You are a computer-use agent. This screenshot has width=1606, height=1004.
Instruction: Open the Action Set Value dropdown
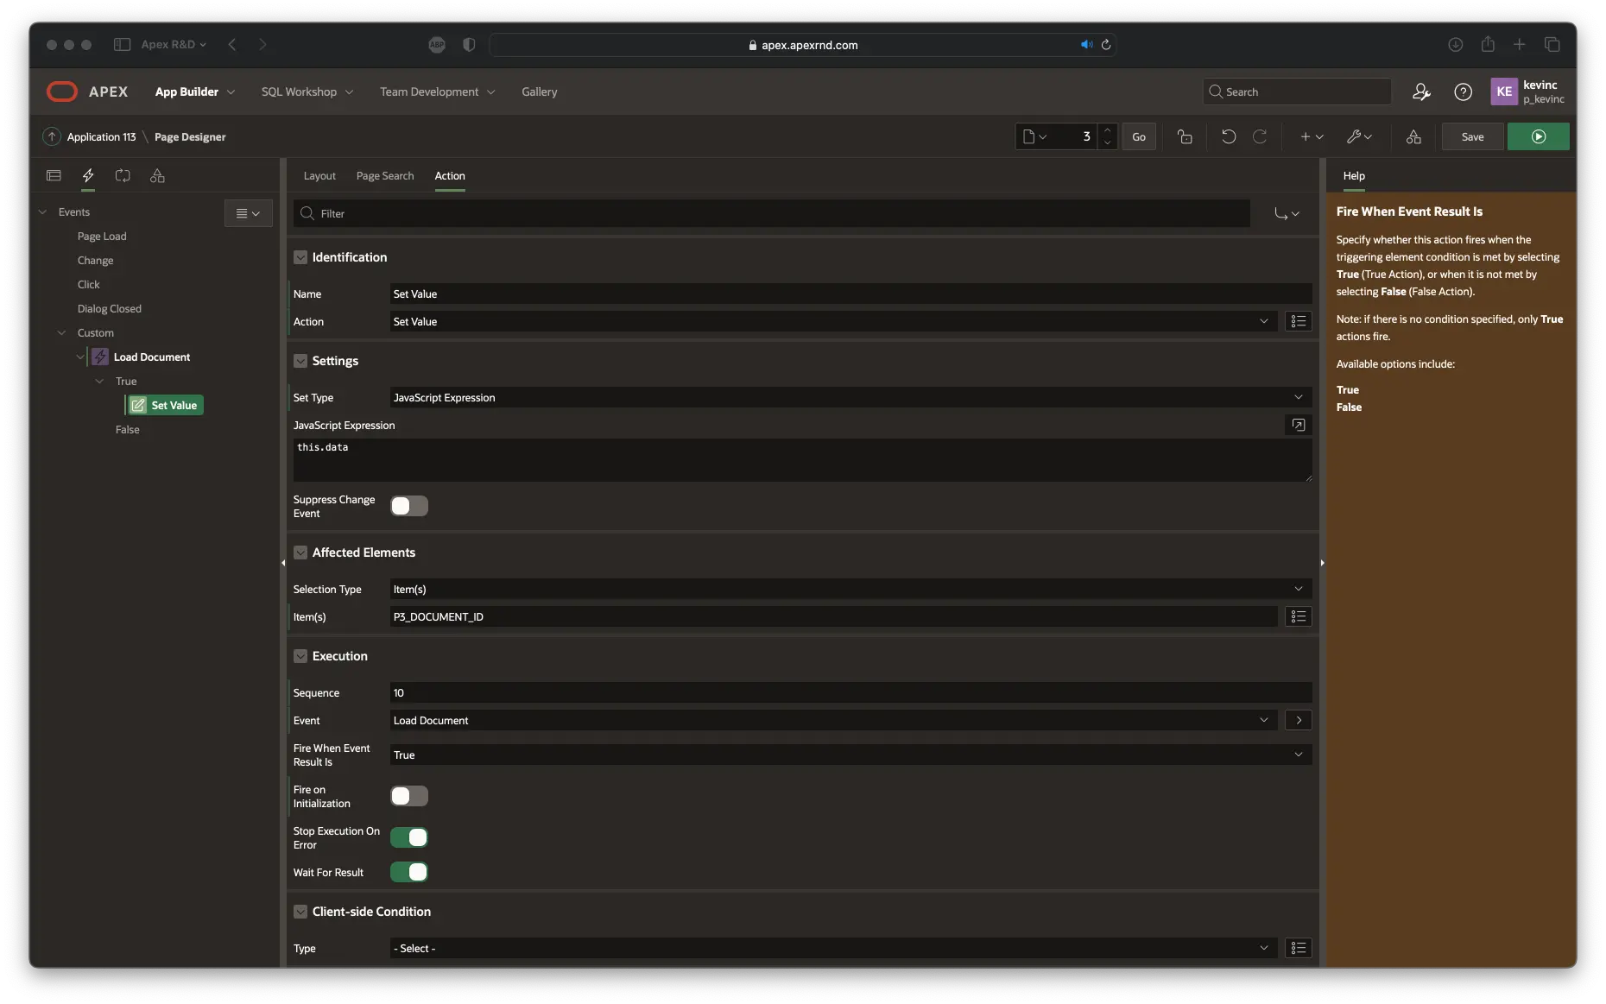click(833, 321)
